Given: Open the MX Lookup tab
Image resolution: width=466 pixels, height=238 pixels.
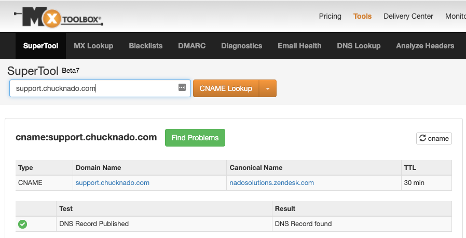Looking at the screenshot, I should point(93,46).
